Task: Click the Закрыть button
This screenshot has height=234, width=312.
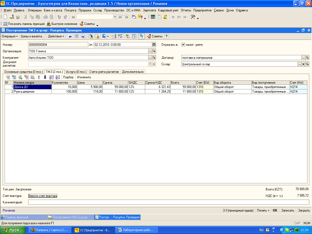Action: [x=304, y=210]
